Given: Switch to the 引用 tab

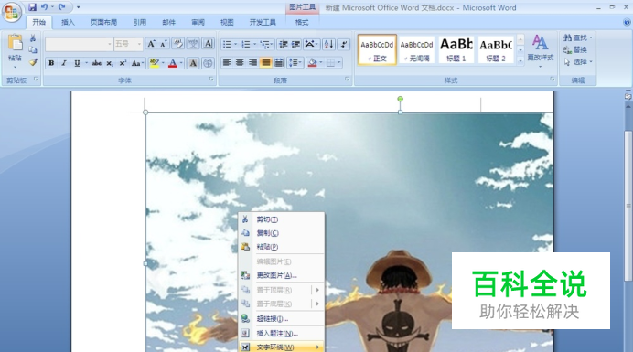Looking at the screenshot, I should point(140,22).
